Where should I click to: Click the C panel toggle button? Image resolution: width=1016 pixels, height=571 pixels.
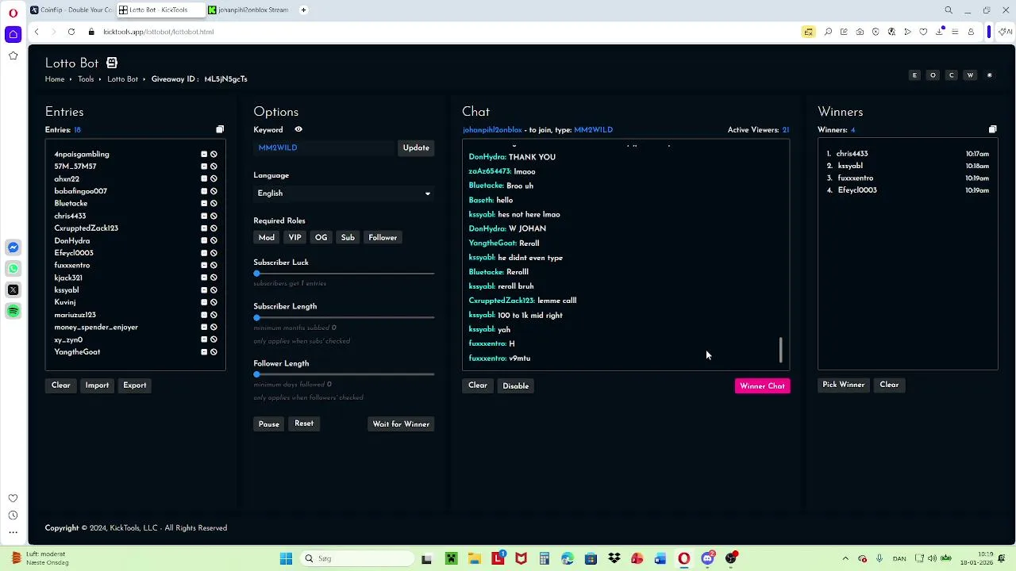952,75
